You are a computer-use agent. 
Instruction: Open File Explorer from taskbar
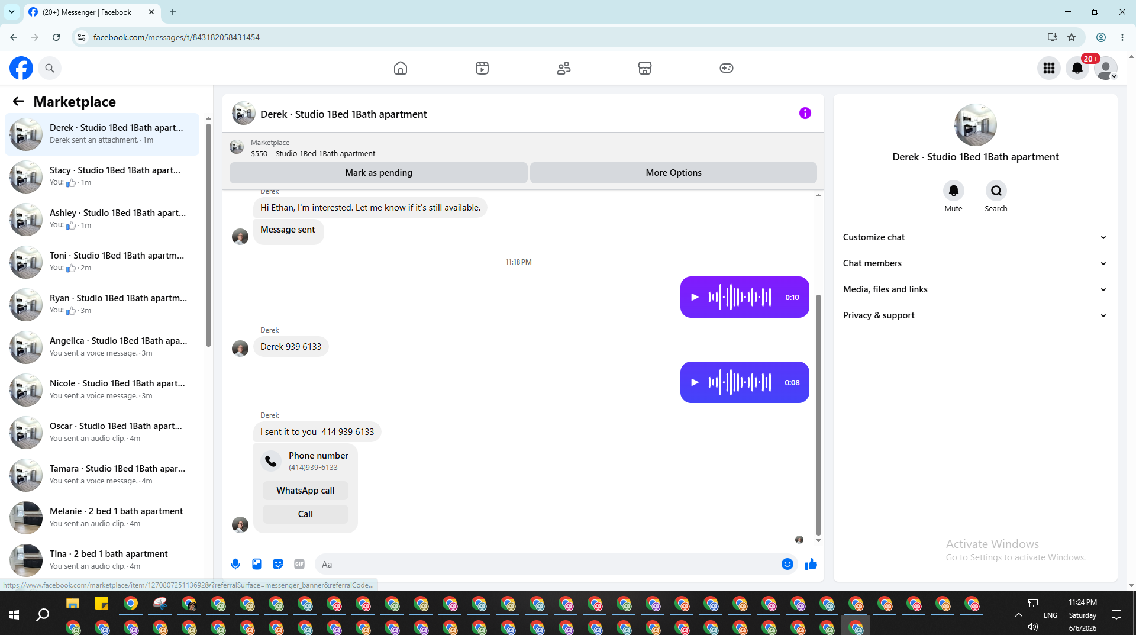[x=73, y=604]
